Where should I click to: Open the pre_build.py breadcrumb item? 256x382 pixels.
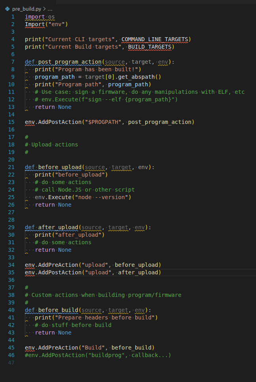click(x=26, y=9)
